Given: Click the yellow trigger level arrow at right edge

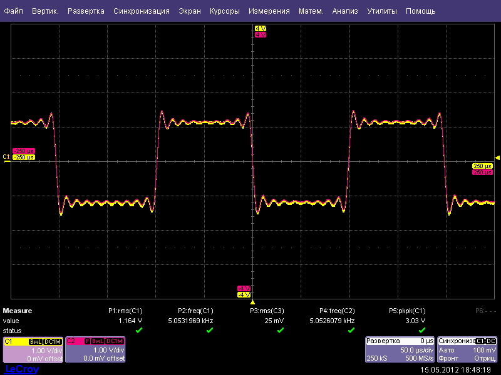Looking at the screenshot, I should (497, 157).
